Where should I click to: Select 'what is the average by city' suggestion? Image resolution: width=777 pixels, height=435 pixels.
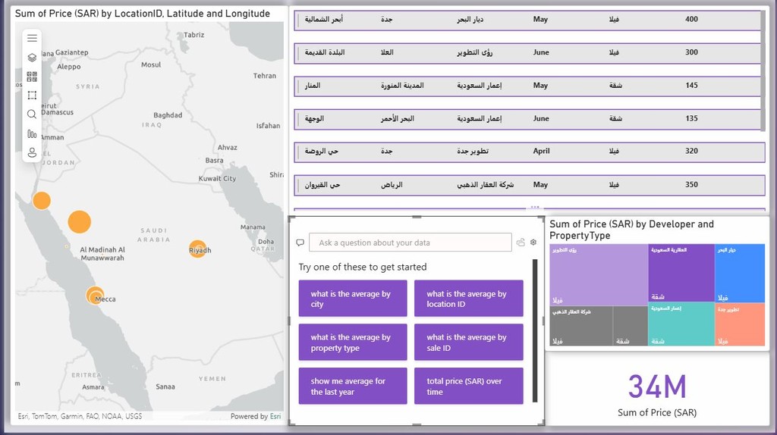coord(353,299)
